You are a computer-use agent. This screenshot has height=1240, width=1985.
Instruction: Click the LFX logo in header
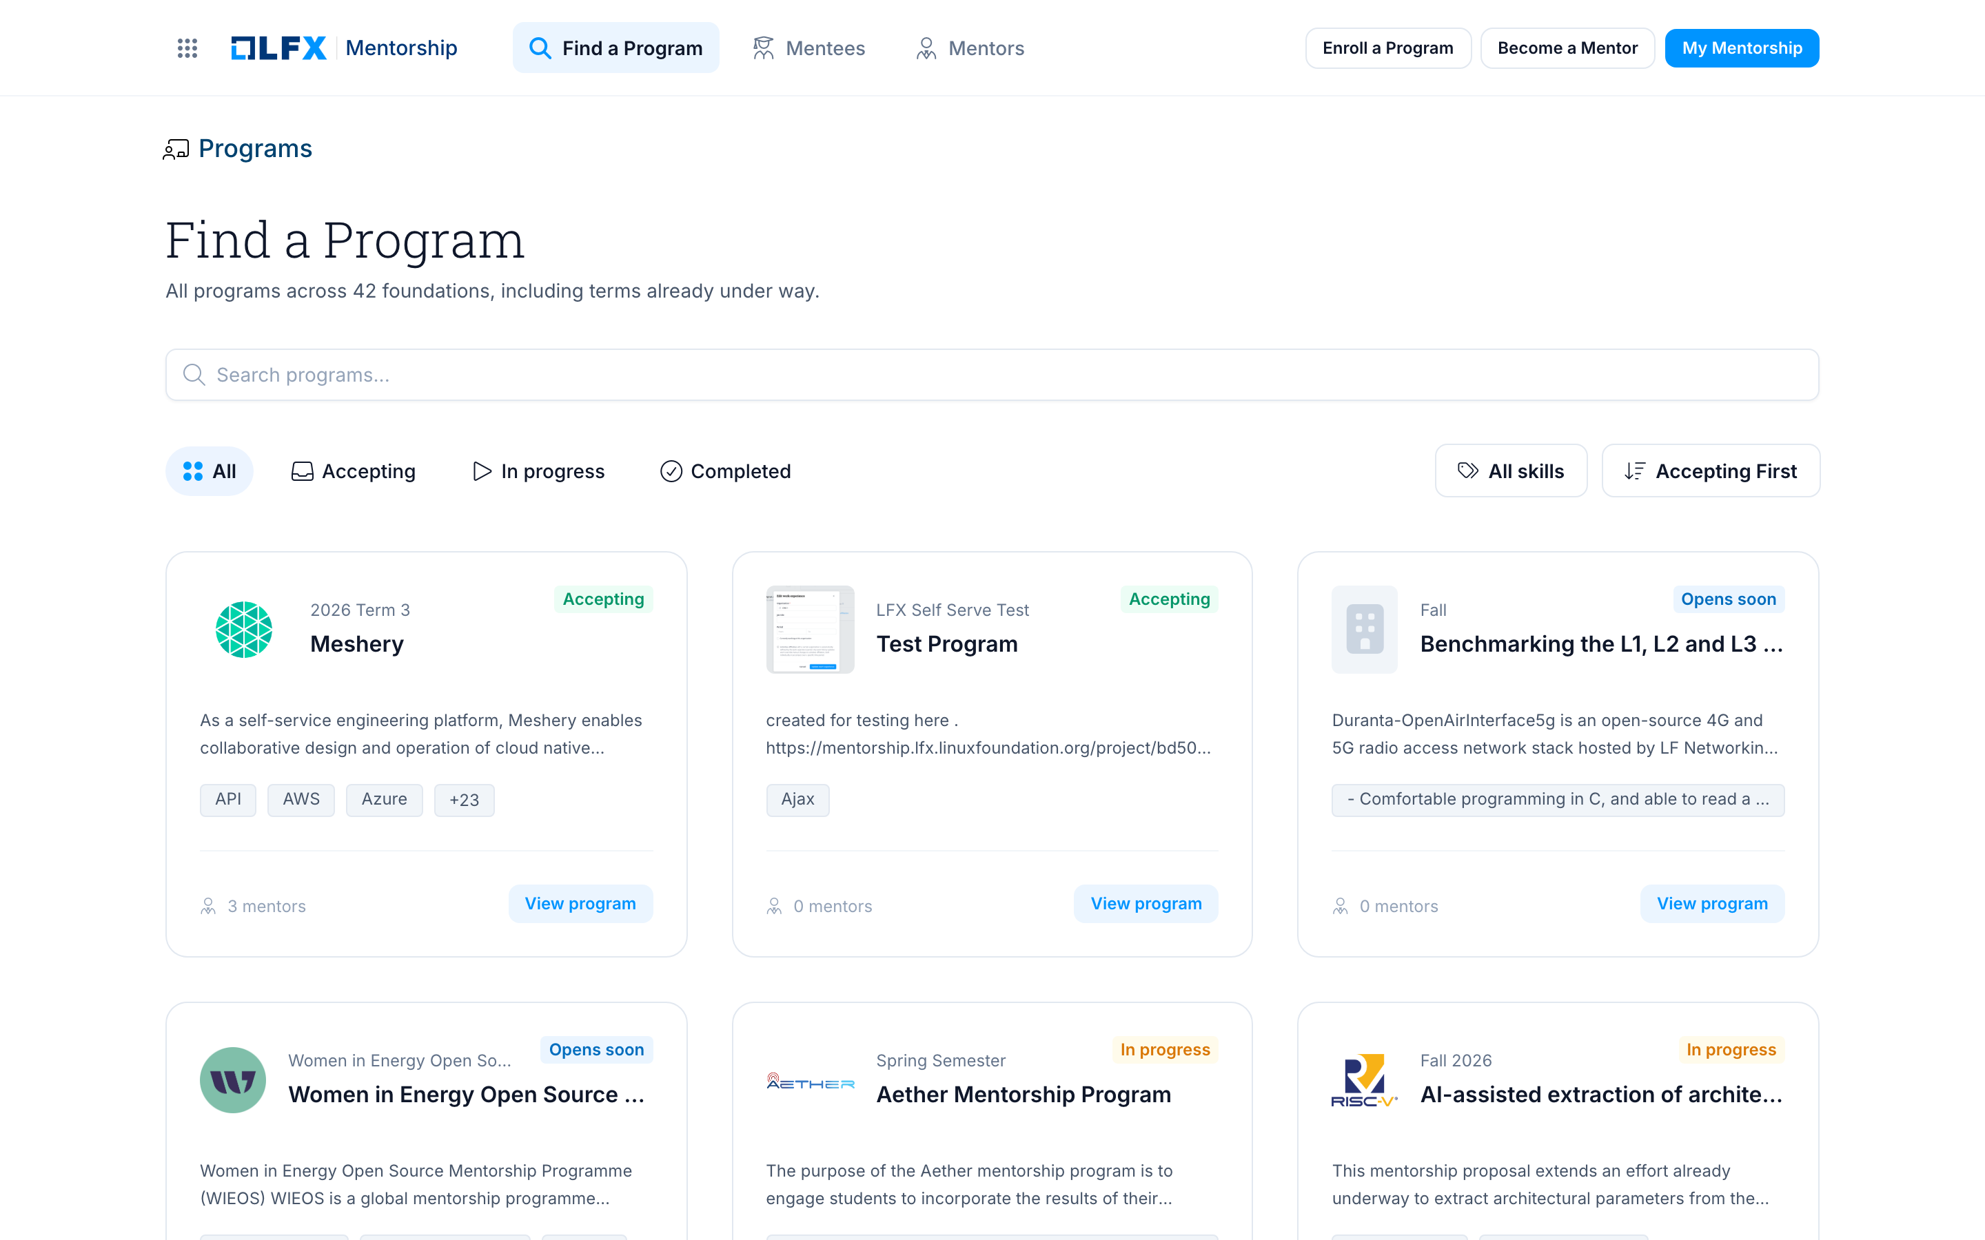pyautogui.click(x=278, y=48)
